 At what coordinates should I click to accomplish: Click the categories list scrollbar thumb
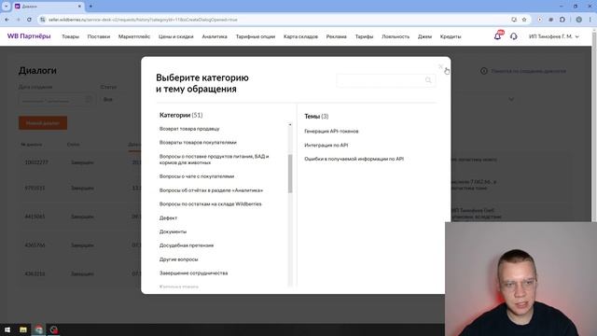point(290,174)
